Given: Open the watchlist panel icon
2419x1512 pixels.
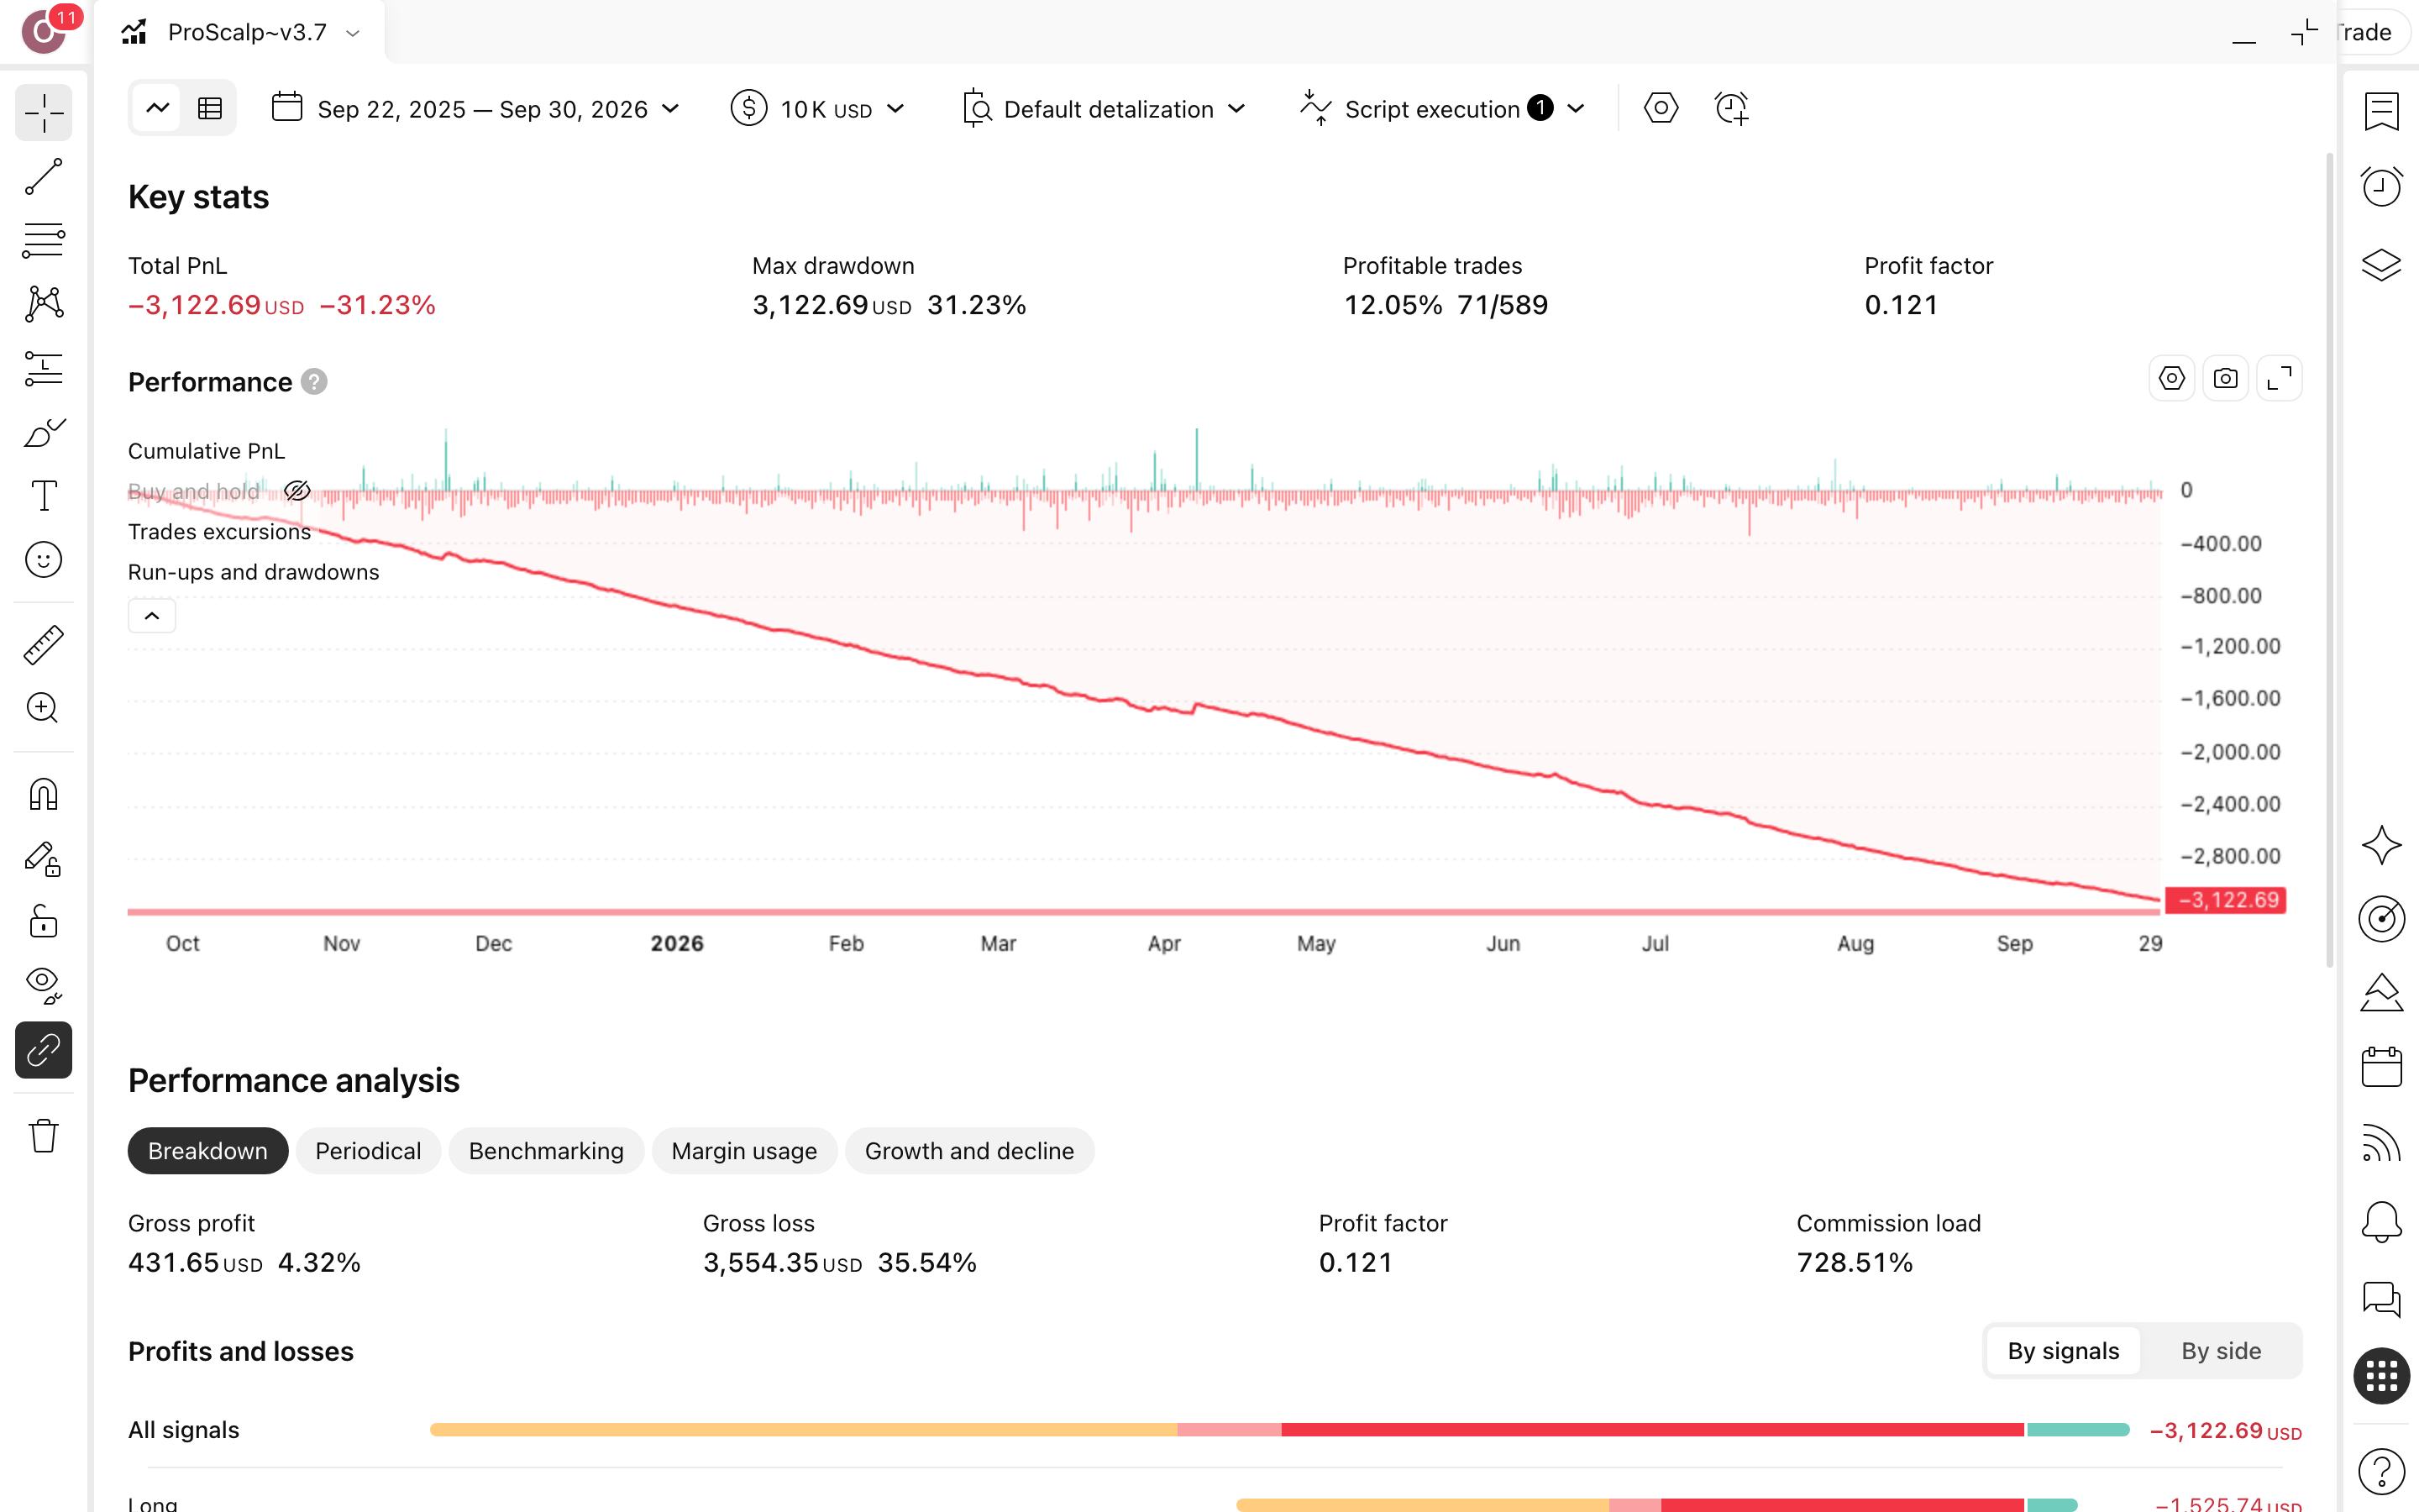Looking at the screenshot, I should [x=2381, y=112].
